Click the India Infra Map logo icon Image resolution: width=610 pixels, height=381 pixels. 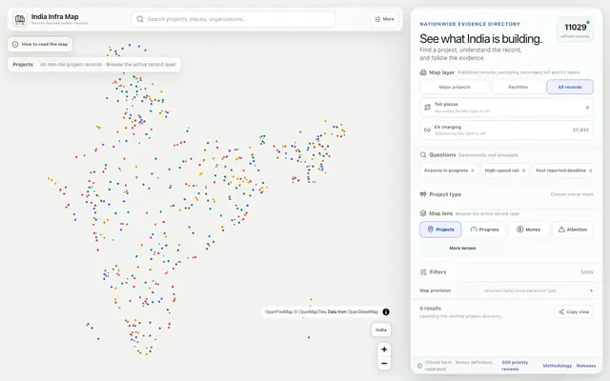tap(20, 19)
